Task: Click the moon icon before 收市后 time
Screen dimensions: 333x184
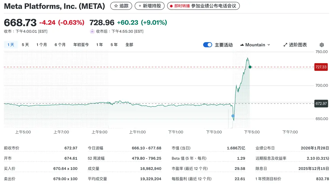Action: [x=93, y=31]
